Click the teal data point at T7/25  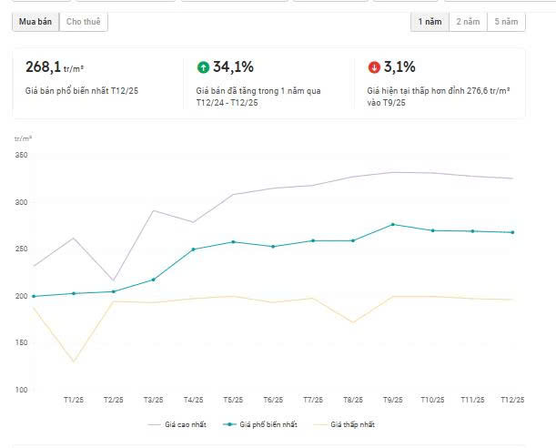click(x=313, y=240)
